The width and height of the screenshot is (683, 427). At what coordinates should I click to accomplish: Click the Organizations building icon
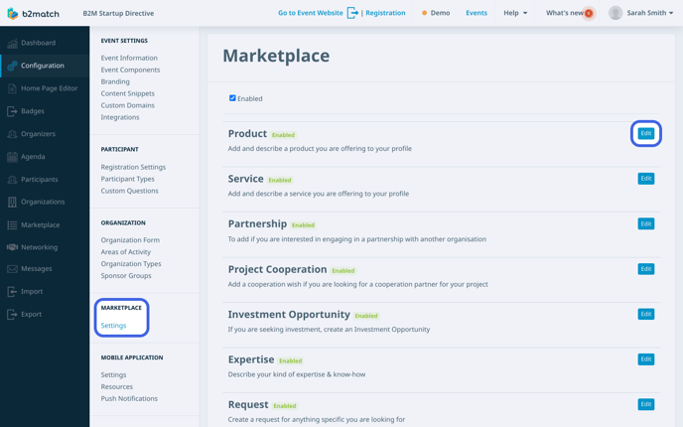click(12, 203)
